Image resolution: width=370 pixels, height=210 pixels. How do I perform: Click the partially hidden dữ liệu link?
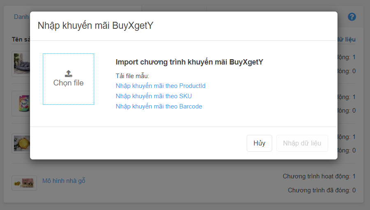pyautogui.click(x=347, y=39)
